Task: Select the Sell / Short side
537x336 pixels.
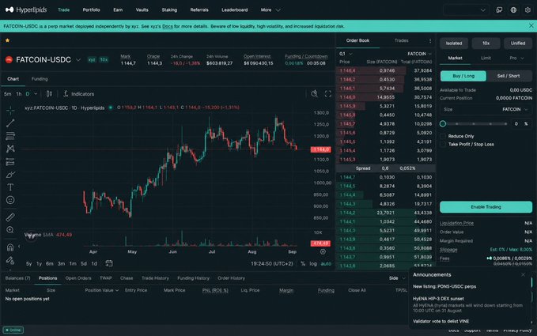Action: [x=509, y=76]
